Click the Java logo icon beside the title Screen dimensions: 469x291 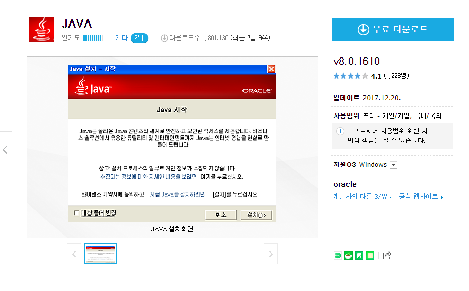point(42,29)
